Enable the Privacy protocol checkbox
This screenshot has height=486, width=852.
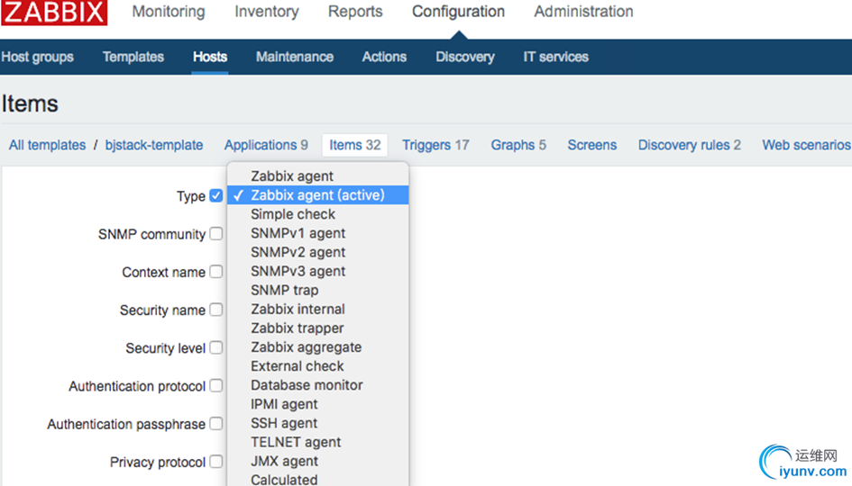point(216,462)
